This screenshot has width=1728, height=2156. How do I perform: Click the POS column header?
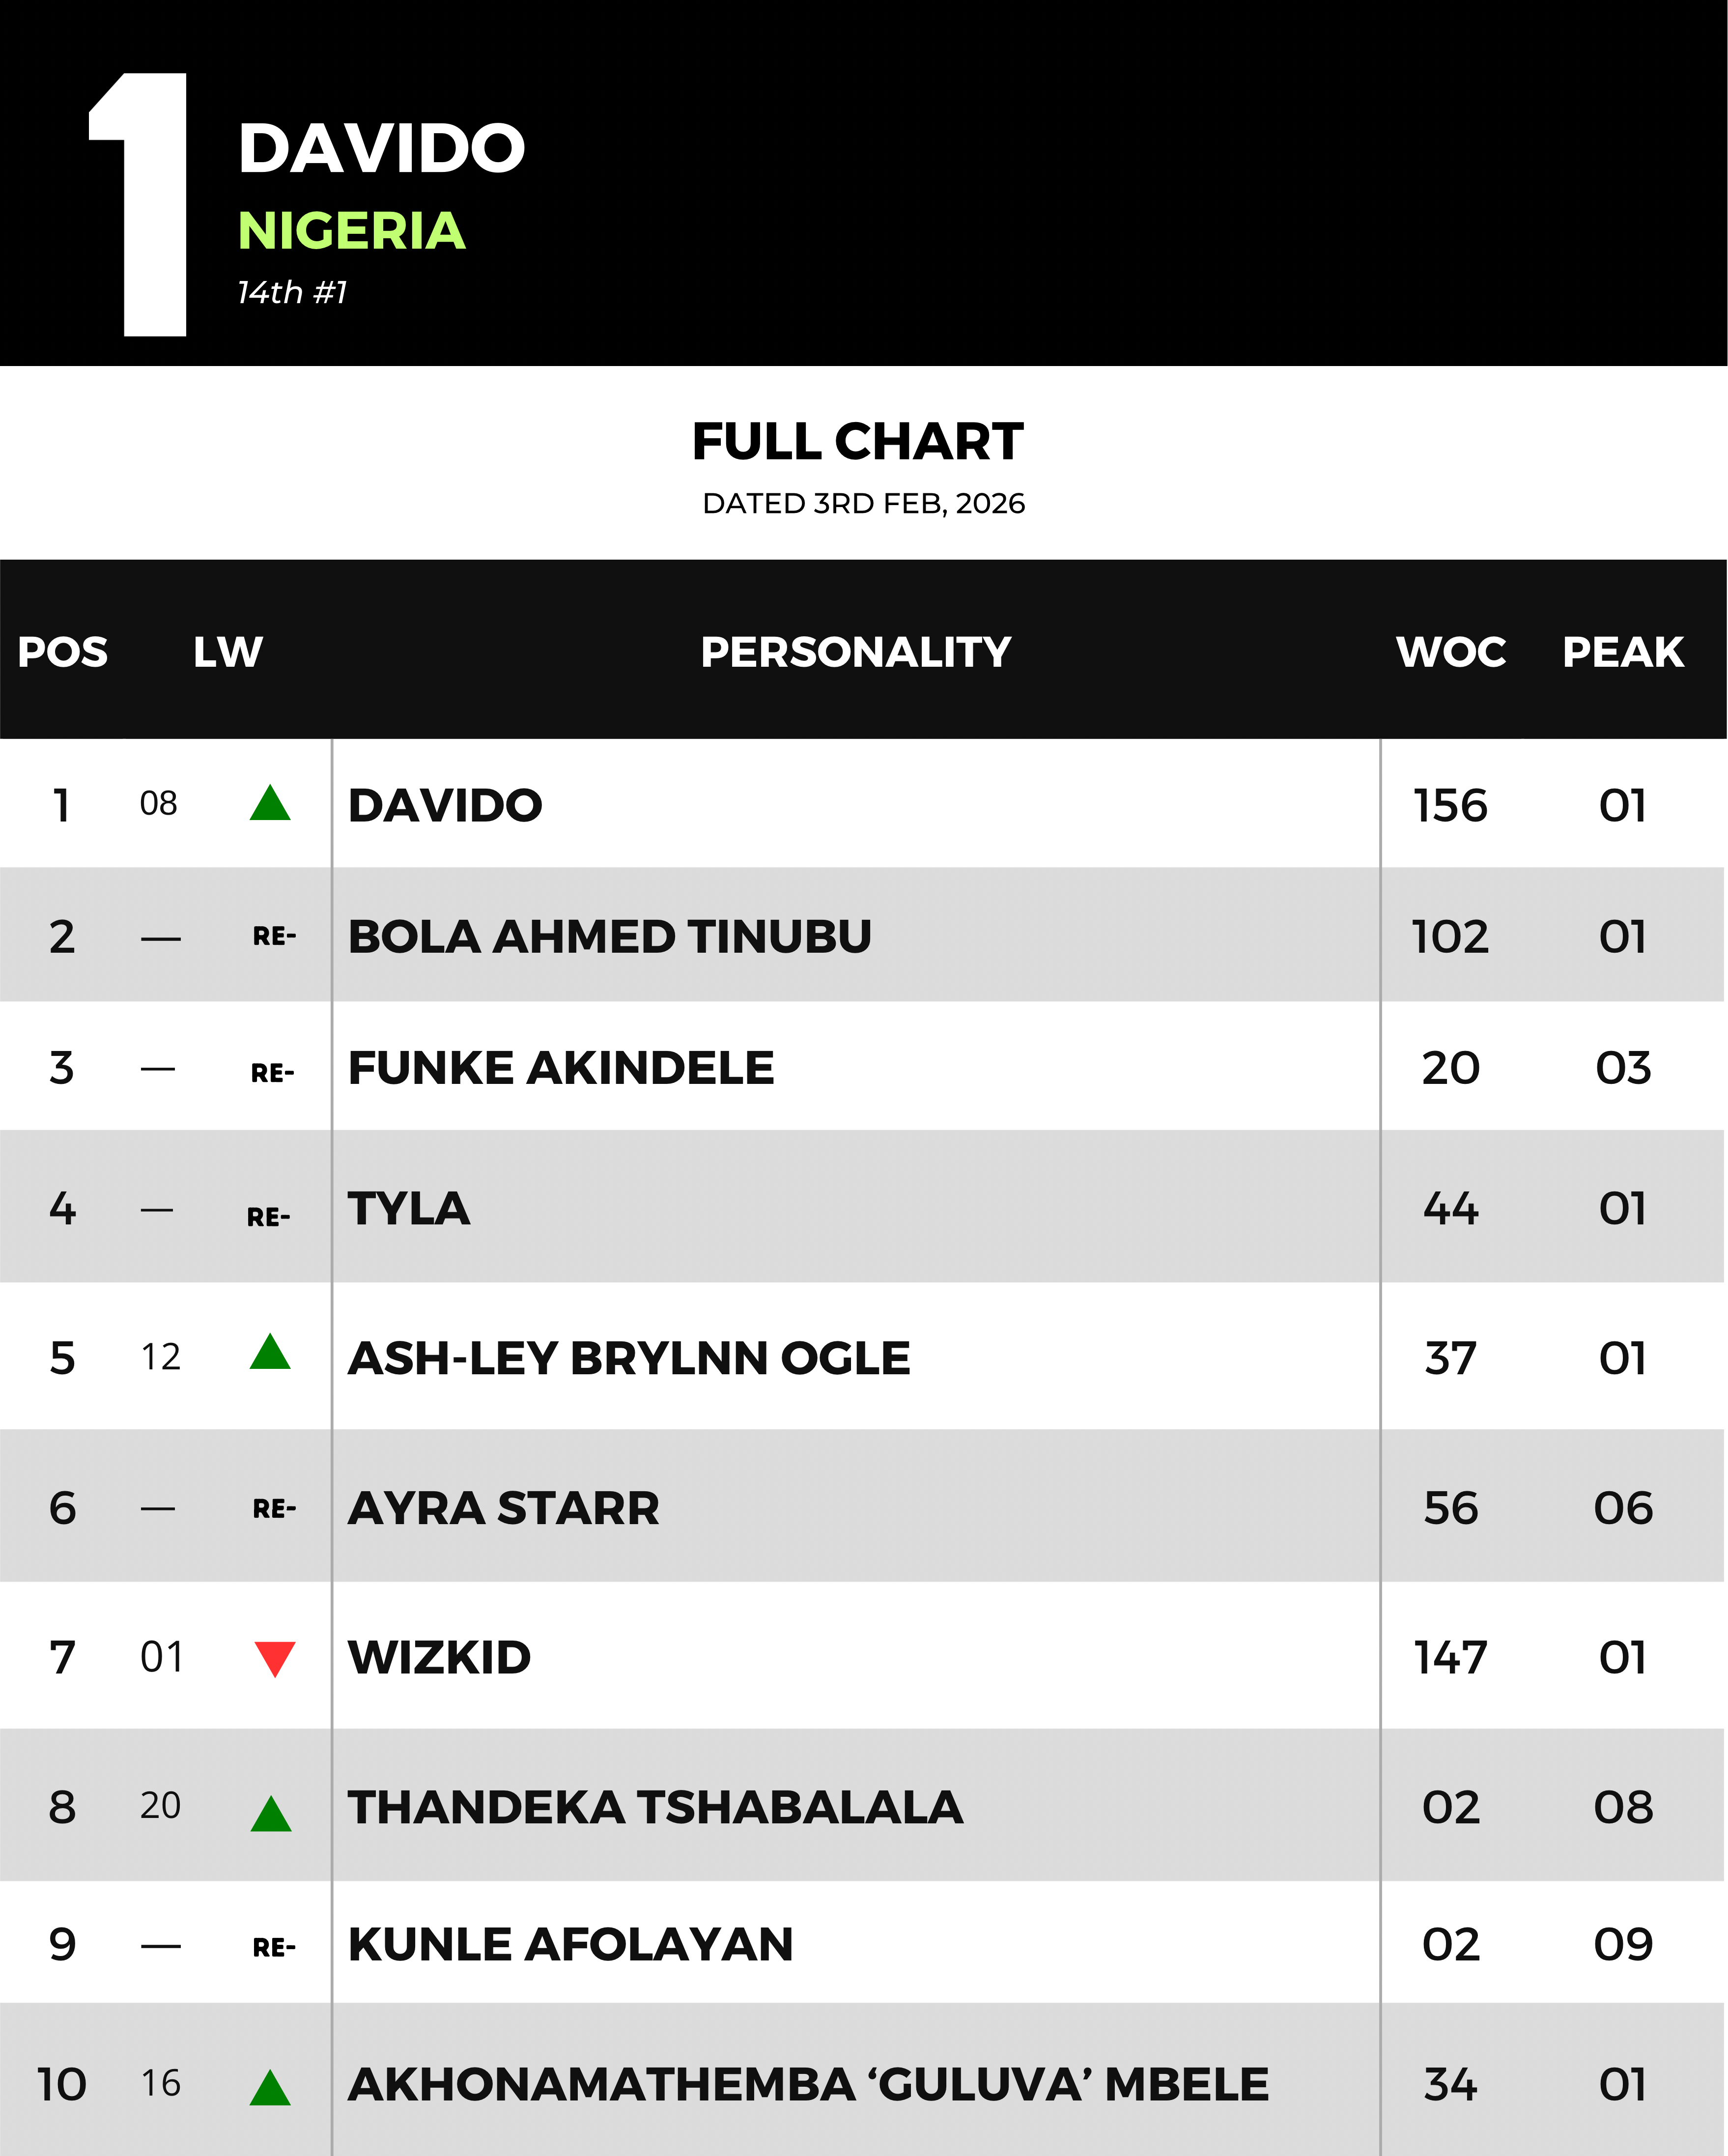pyautogui.click(x=63, y=652)
